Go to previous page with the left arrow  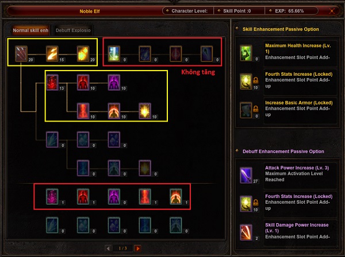tap(108, 248)
